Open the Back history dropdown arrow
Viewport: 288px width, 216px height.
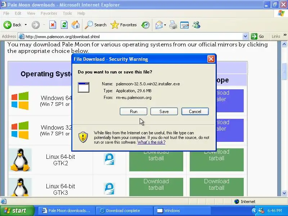[26, 25]
